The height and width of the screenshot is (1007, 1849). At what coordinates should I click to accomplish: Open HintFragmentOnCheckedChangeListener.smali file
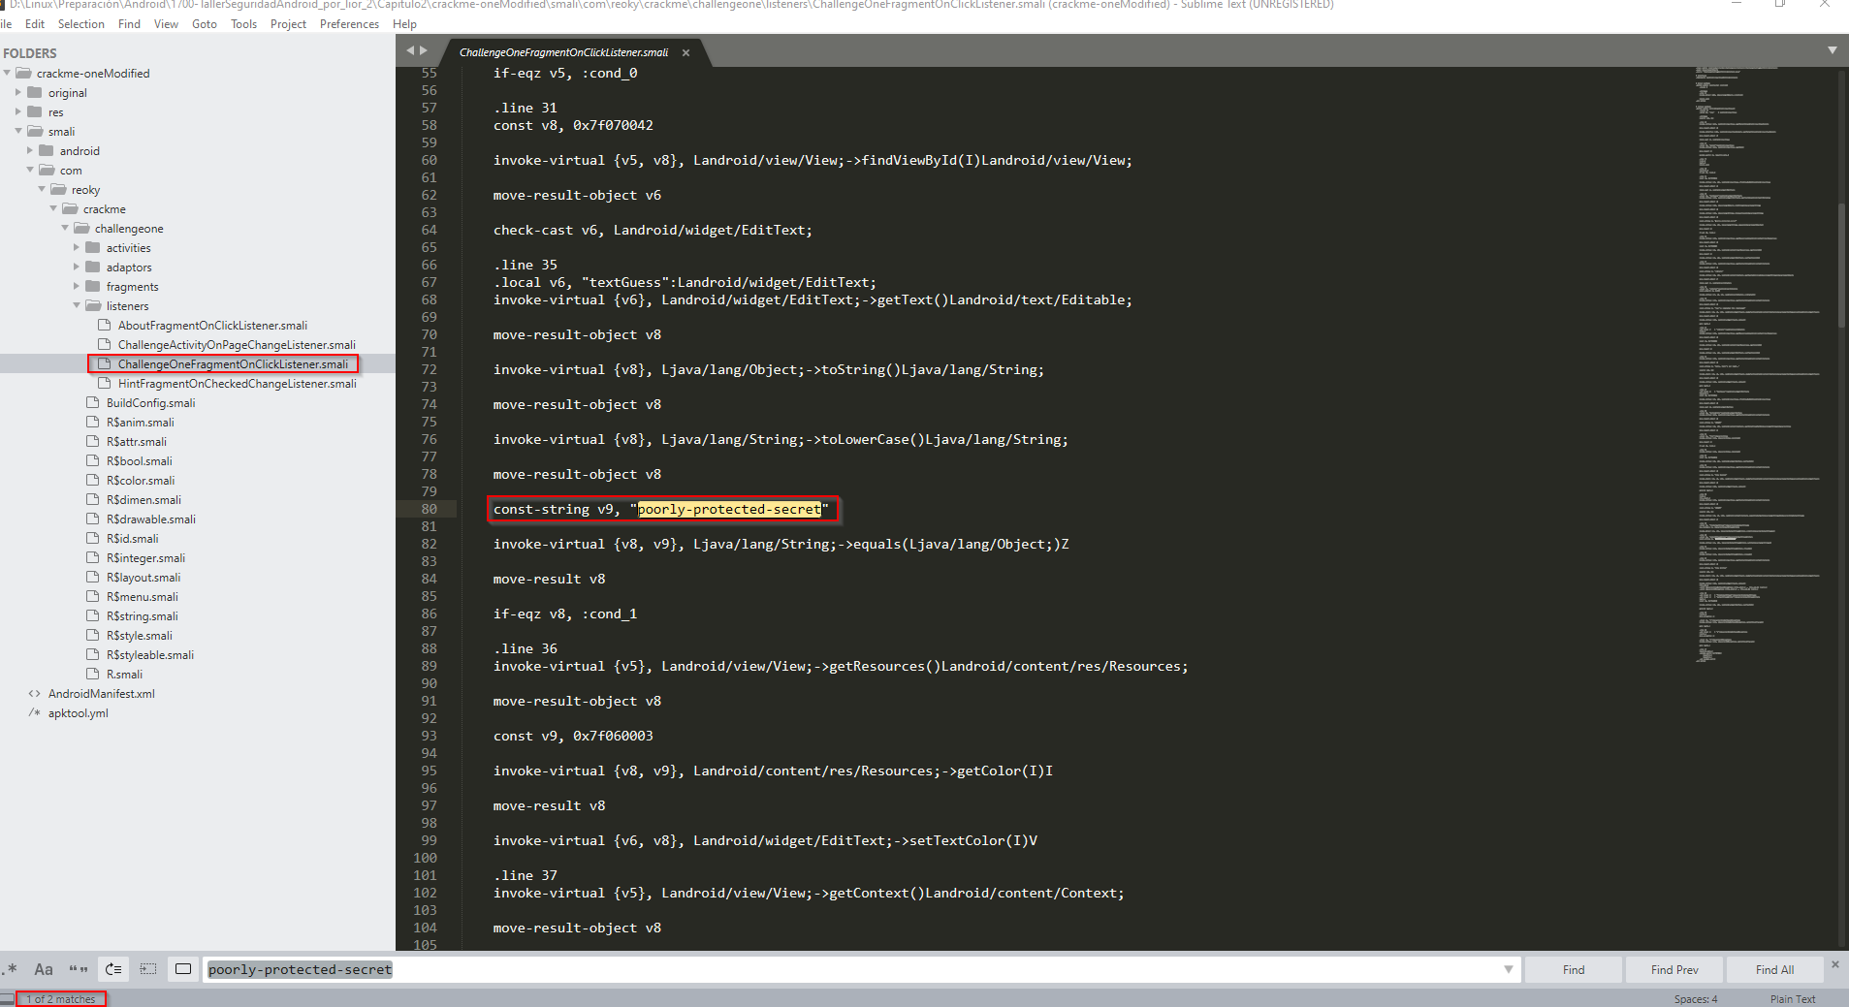point(238,384)
